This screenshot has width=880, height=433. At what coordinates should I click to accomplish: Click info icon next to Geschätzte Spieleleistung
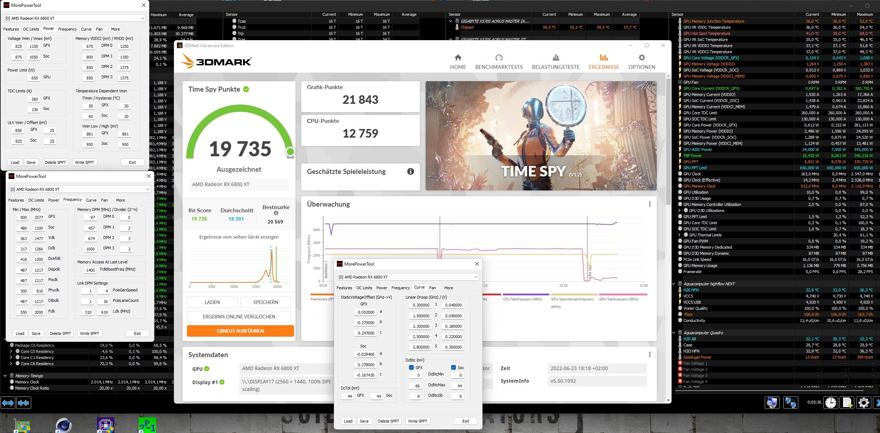pyautogui.click(x=411, y=171)
